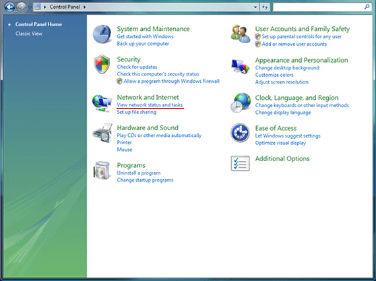Switch to Classic View in sidebar
The width and height of the screenshot is (376, 281).
click(x=29, y=34)
